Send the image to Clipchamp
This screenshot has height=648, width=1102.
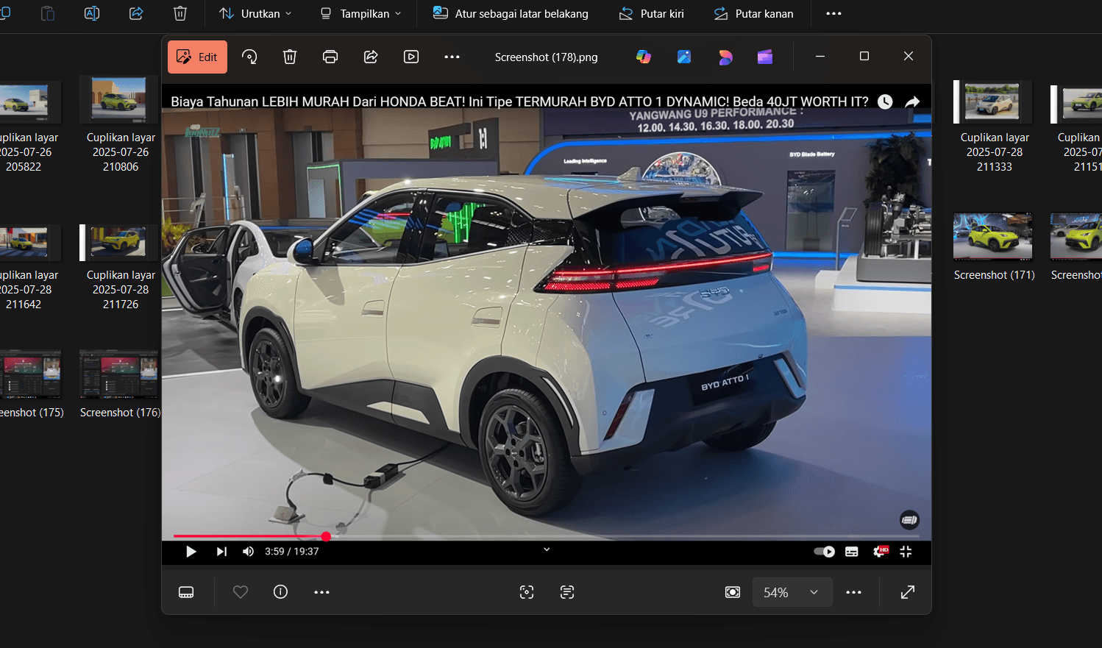click(x=765, y=57)
